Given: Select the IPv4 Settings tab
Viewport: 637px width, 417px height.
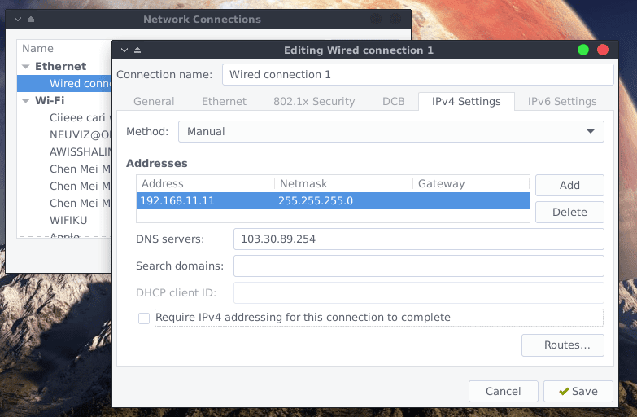Looking at the screenshot, I should (466, 101).
